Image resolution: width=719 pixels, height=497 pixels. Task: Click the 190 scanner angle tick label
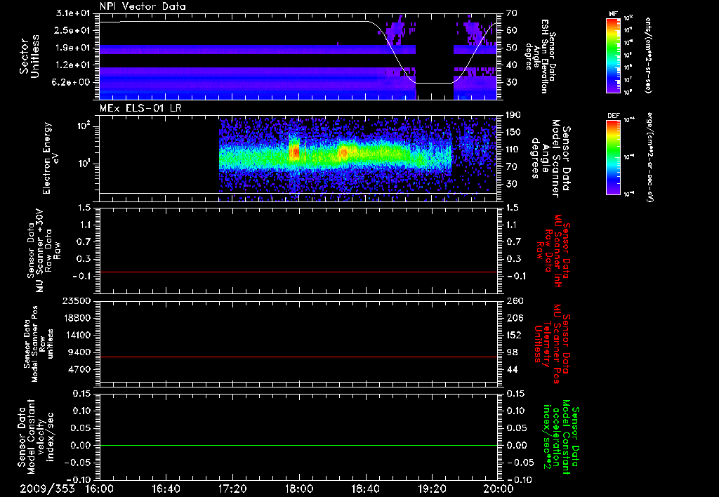tap(512, 115)
